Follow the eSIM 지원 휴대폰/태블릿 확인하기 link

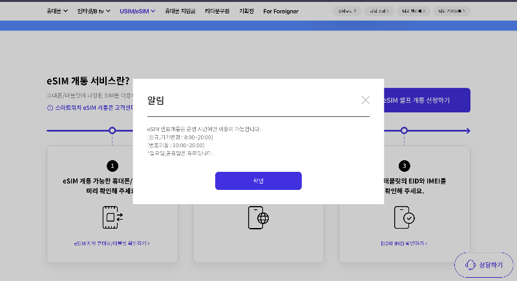coord(112,244)
